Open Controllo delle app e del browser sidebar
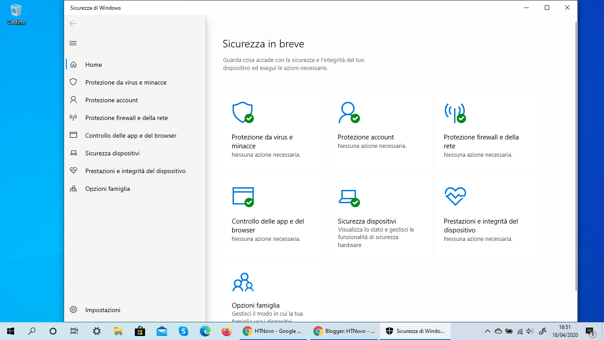 (135, 135)
